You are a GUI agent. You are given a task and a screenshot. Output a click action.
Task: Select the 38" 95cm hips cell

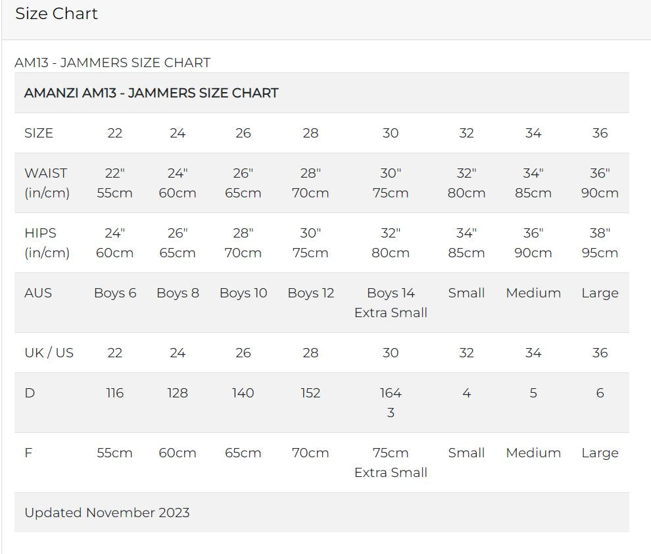tap(600, 243)
